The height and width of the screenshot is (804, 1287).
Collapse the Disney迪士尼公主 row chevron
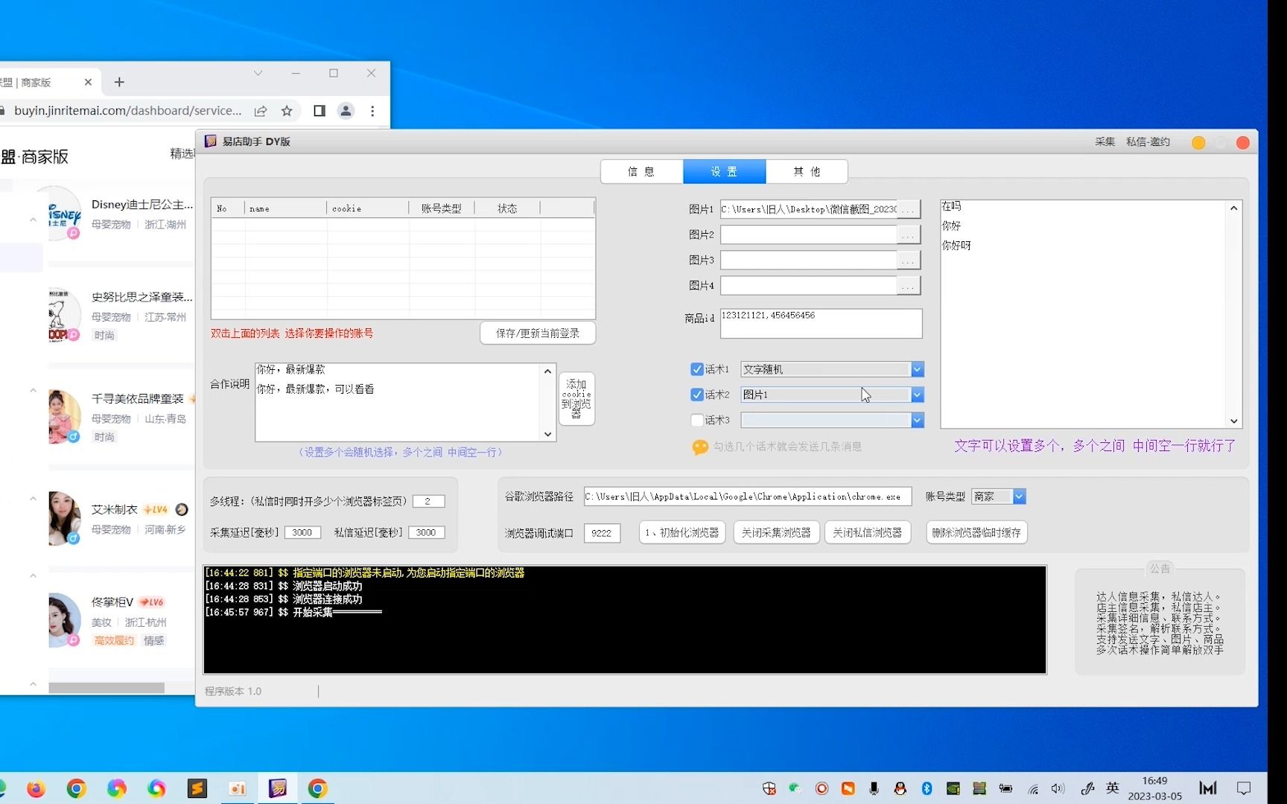[33, 220]
